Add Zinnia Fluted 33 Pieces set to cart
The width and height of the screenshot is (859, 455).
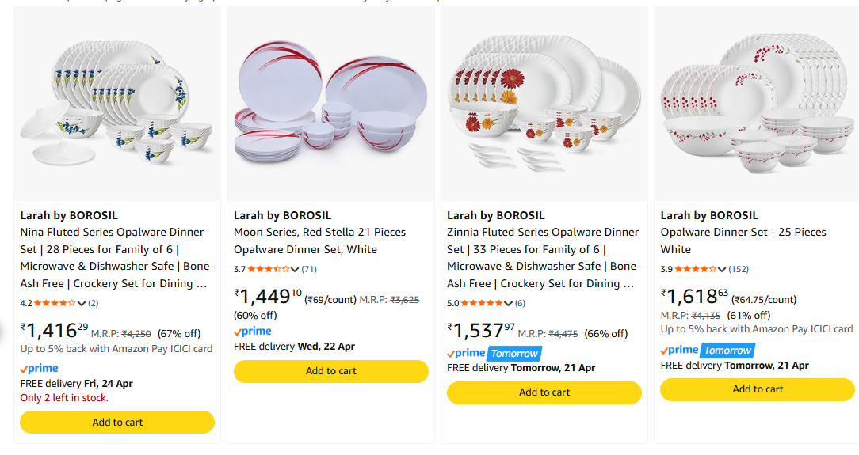(x=544, y=392)
